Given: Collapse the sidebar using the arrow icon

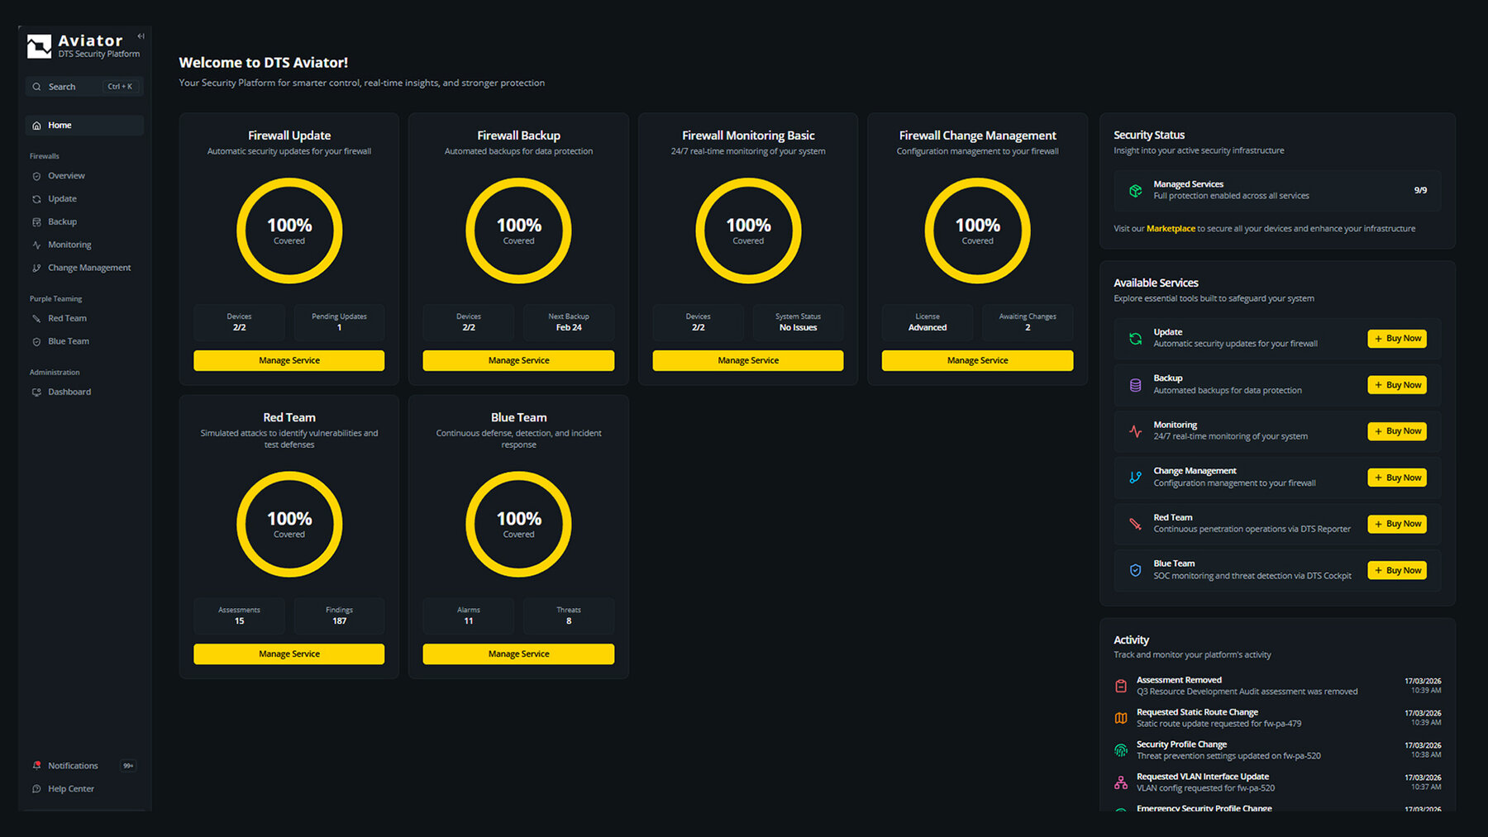Looking at the screenshot, I should (141, 36).
